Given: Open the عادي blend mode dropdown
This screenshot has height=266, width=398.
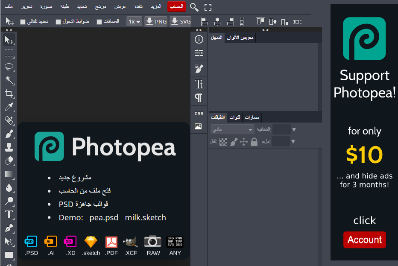Looking at the screenshot, I should coord(232,129).
